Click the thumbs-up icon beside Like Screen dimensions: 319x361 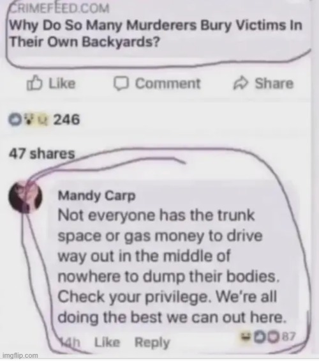pos(34,83)
